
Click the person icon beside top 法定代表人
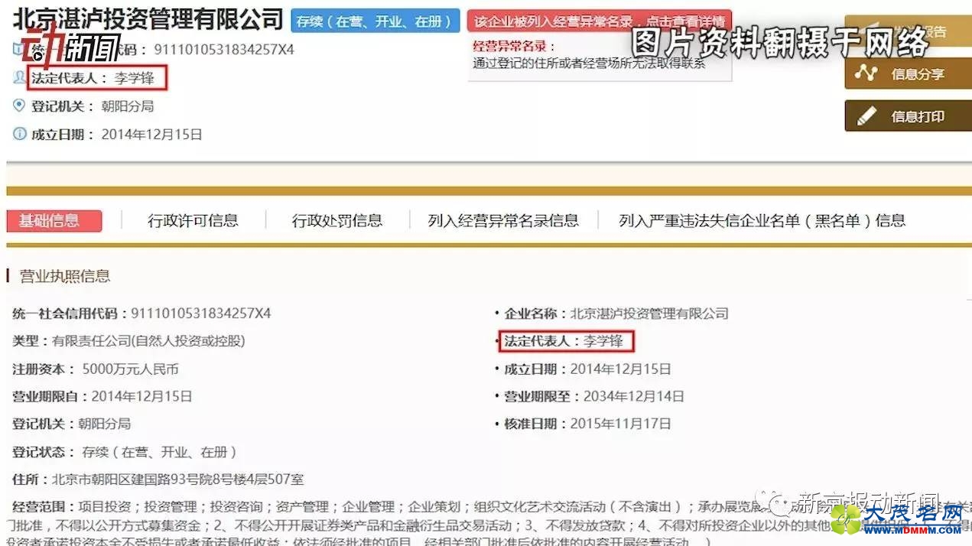pyautogui.click(x=19, y=78)
